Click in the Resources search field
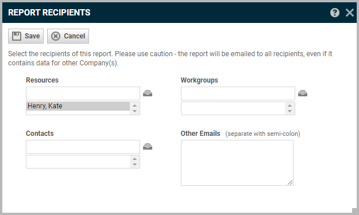This screenshot has width=359, height=215. pos(83,93)
